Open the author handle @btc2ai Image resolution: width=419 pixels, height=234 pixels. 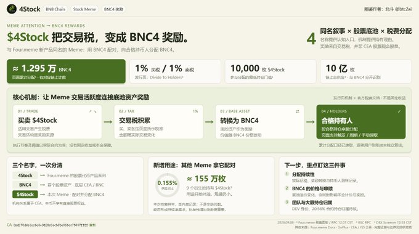[x=403, y=9]
